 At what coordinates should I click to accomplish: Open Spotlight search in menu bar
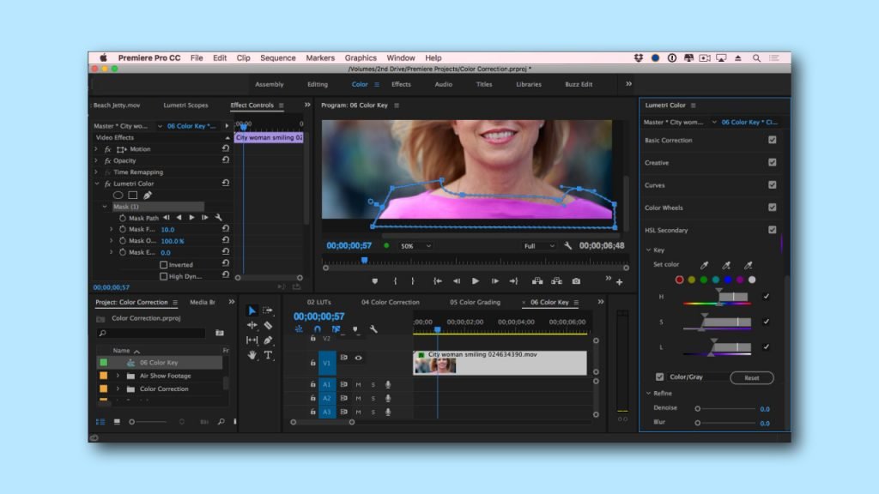point(756,57)
